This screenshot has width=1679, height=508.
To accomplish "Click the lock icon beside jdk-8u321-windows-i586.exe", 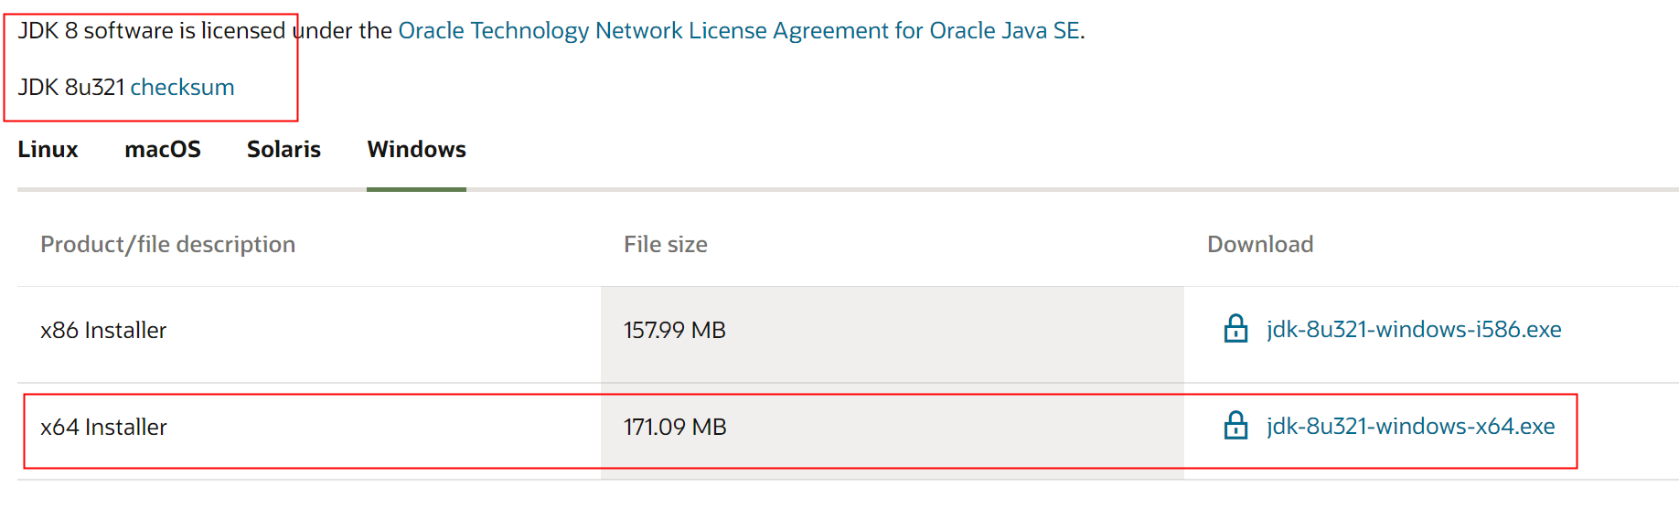I will pyautogui.click(x=1235, y=329).
